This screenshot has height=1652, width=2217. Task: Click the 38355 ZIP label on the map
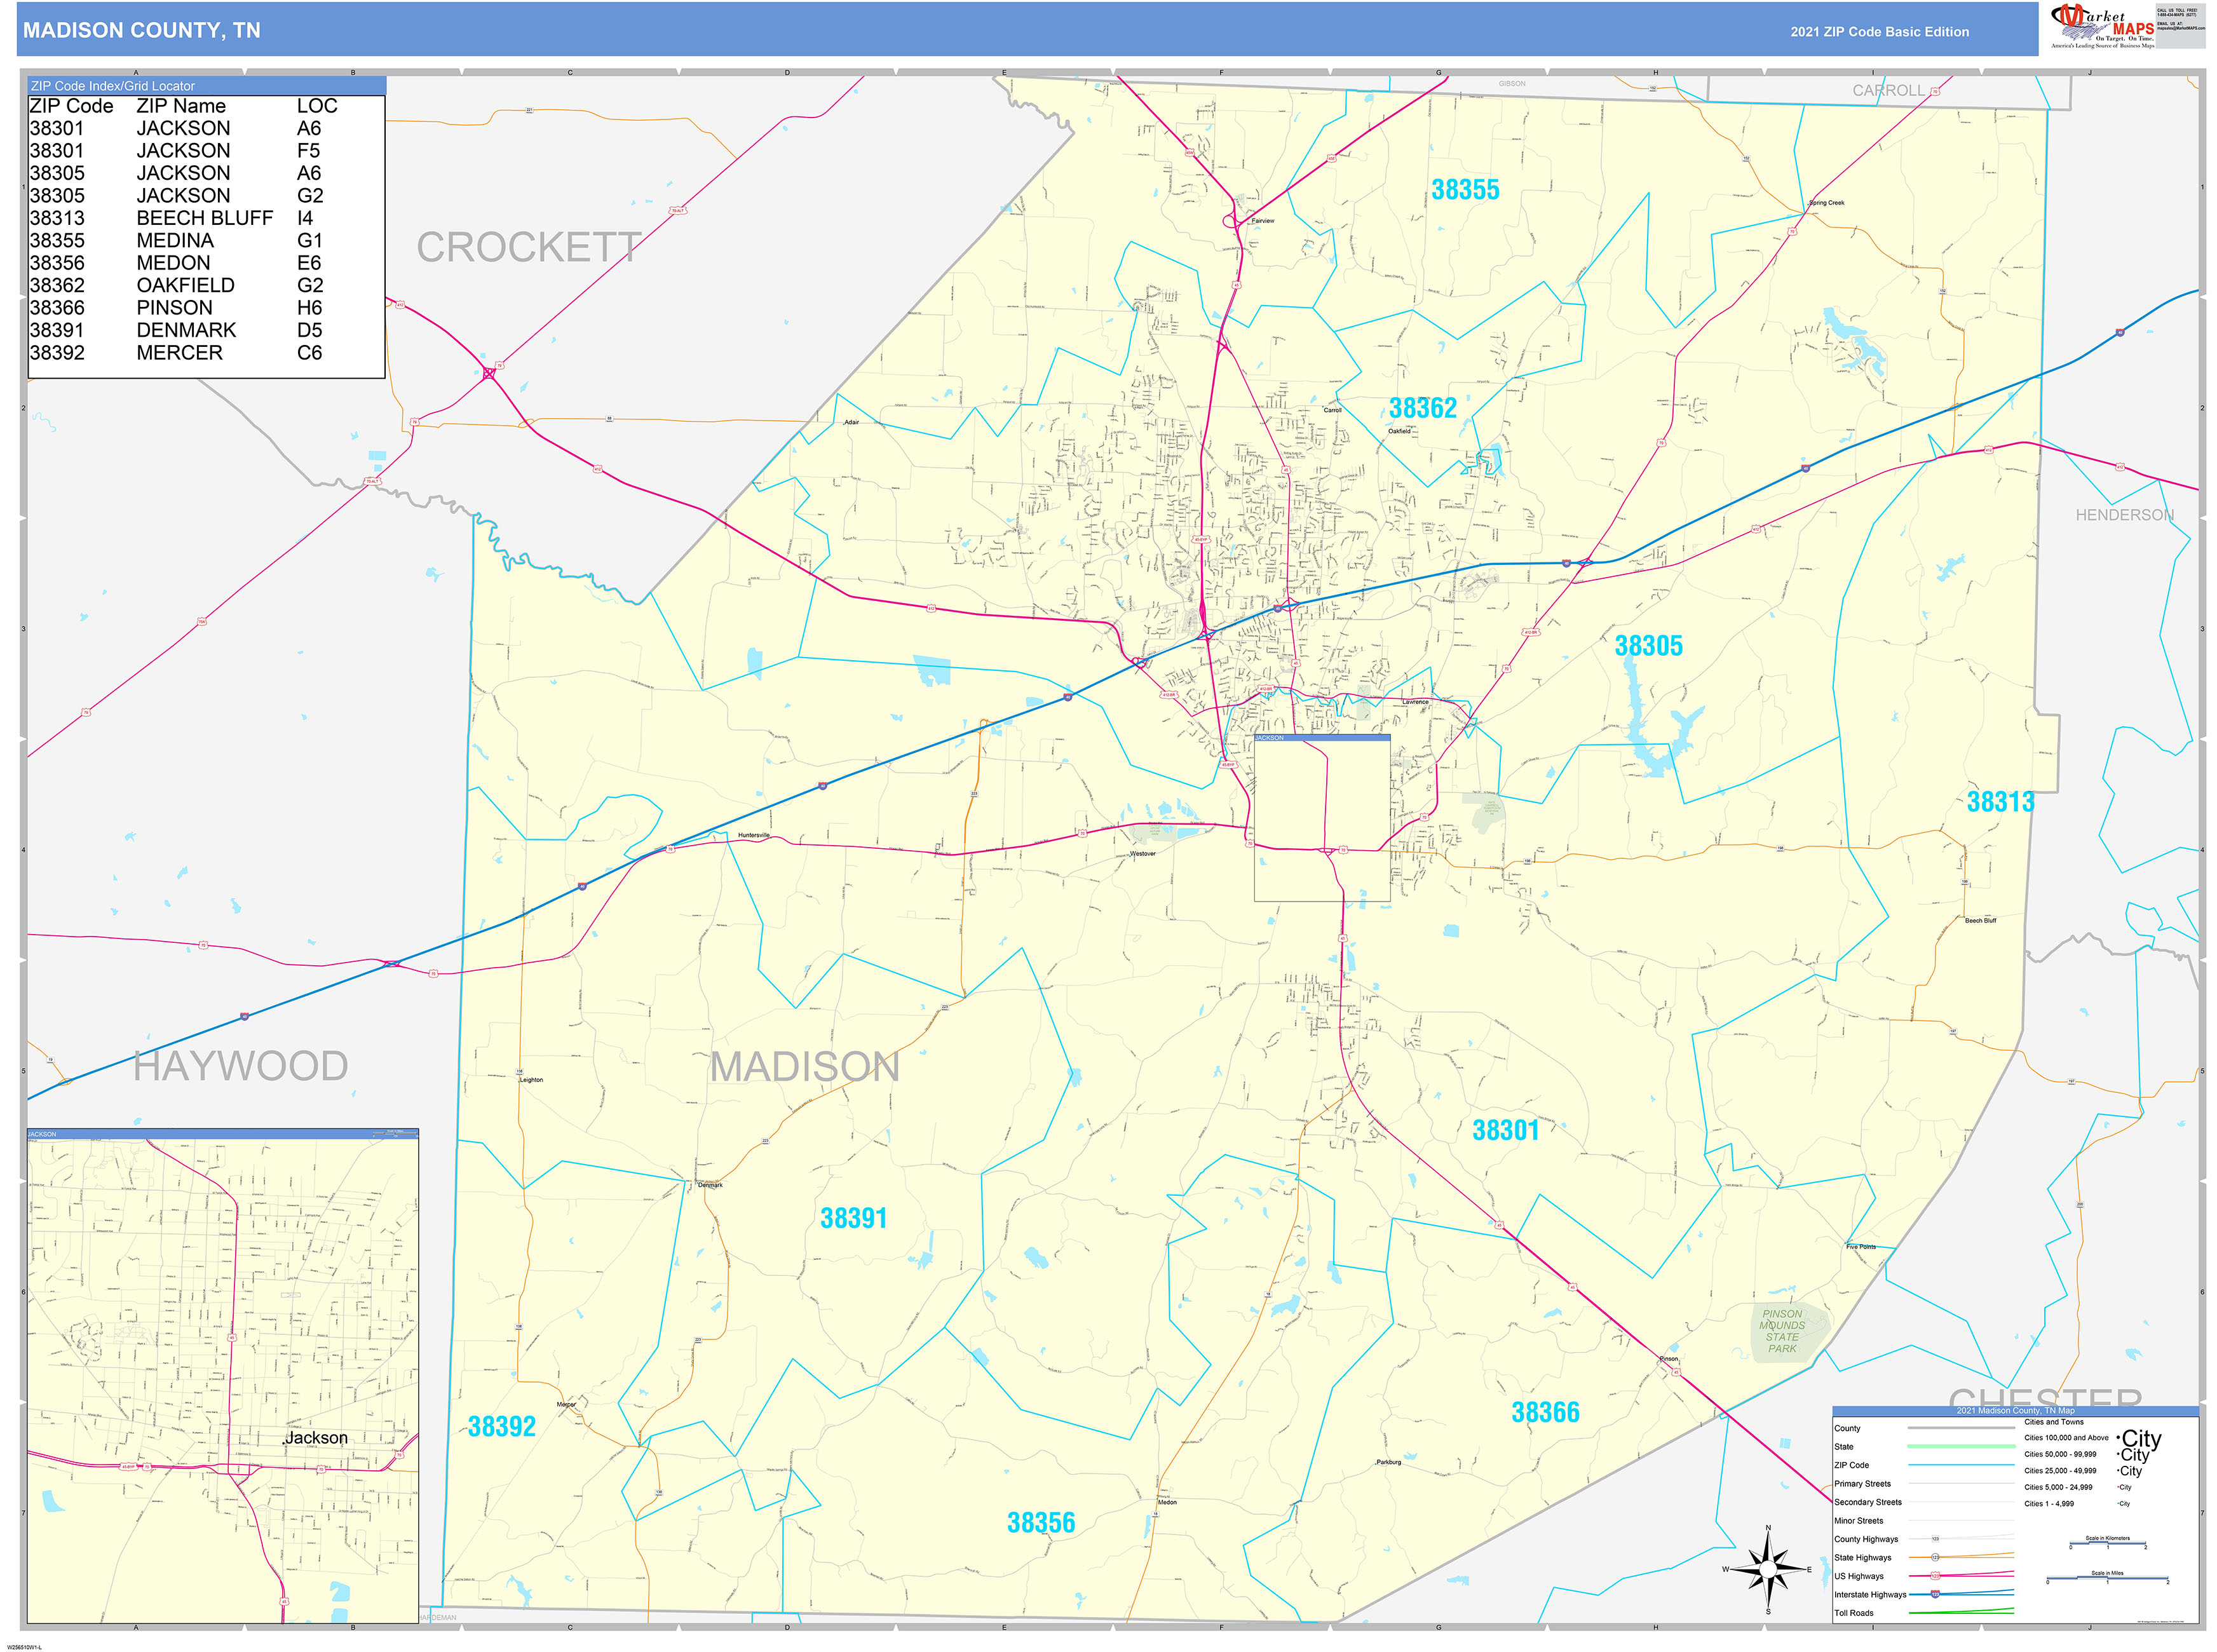(x=1465, y=190)
